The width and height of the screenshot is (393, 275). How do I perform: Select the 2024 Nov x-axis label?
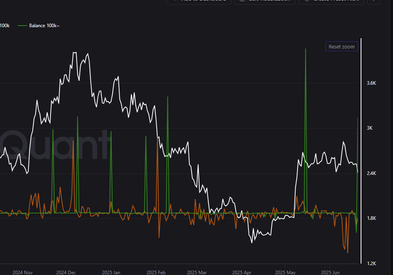[22, 272]
